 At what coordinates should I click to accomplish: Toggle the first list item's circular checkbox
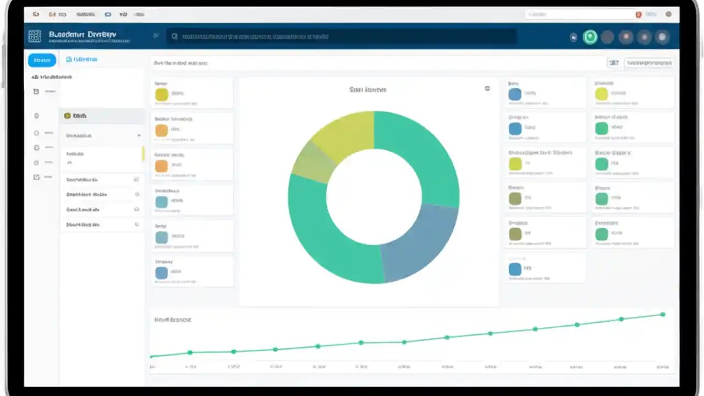136,179
